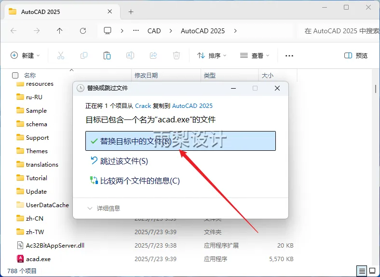The width and height of the screenshot is (380, 277).
Task: Open the three-dot more options menu
Action: (x=289, y=56)
